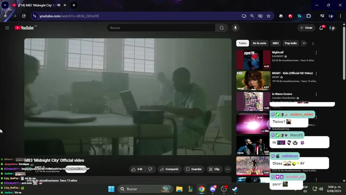Click the taskbar Buscar search box
Image resolution: width=346 pixels, height=195 pixels.
145,189
